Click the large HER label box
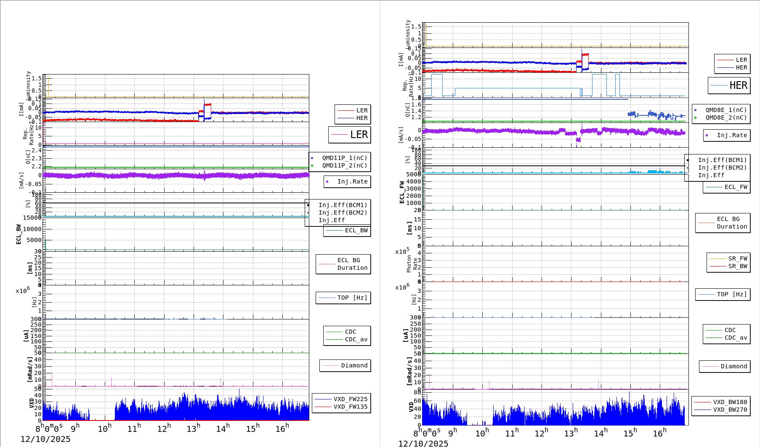760x447 pixels. click(x=730, y=85)
